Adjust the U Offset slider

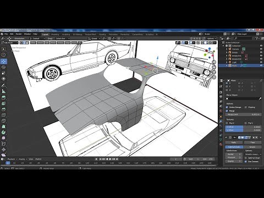(x=243, y=127)
